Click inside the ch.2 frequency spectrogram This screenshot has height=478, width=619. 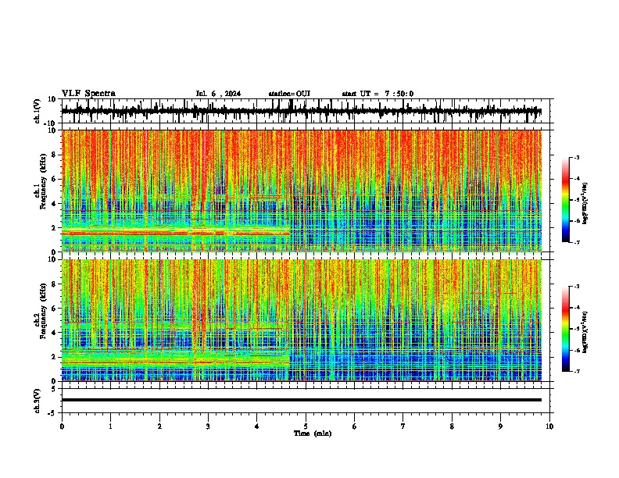(301, 320)
